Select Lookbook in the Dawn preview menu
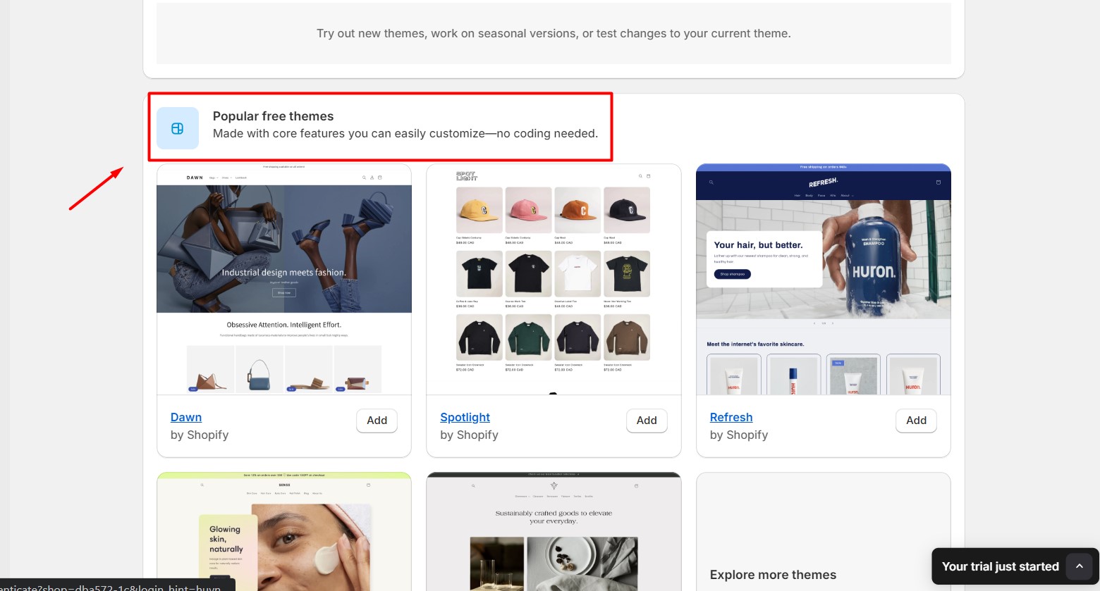Viewport: 1100px width, 591px height. [241, 178]
